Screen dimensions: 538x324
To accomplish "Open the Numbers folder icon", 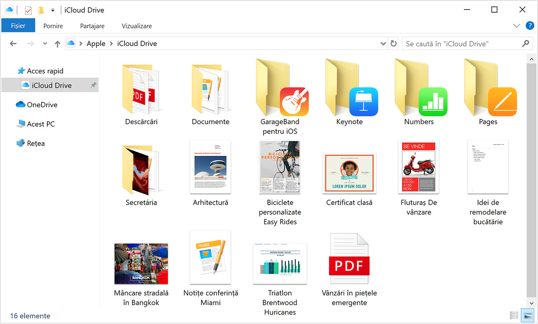I will pyautogui.click(x=421, y=87).
